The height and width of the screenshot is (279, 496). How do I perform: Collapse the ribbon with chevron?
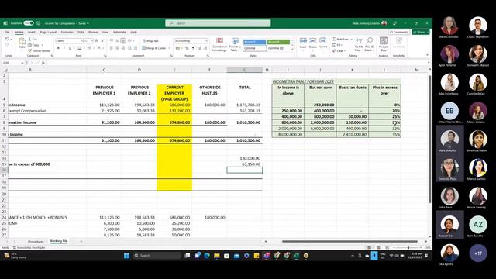pos(427,55)
